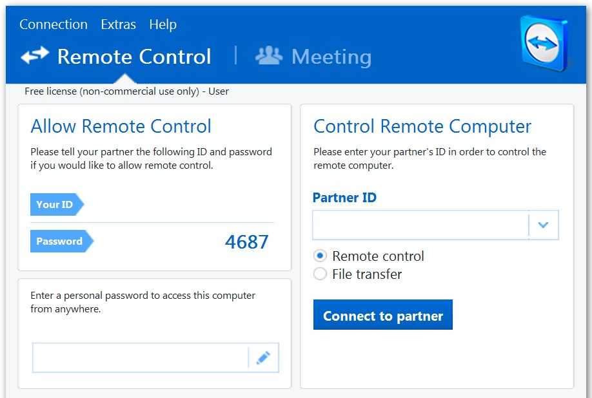Click the pencil edit password icon
592x398 pixels.
coord(263,358)
